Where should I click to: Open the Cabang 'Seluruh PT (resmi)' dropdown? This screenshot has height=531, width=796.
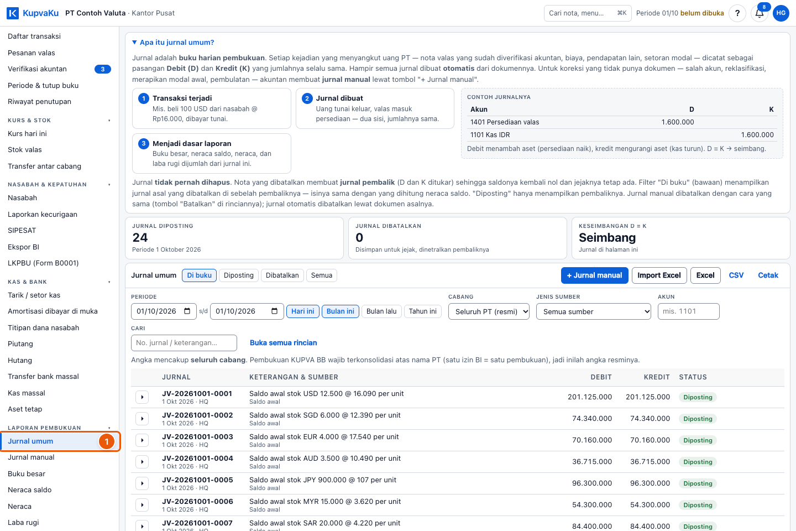tap(489, 311)
